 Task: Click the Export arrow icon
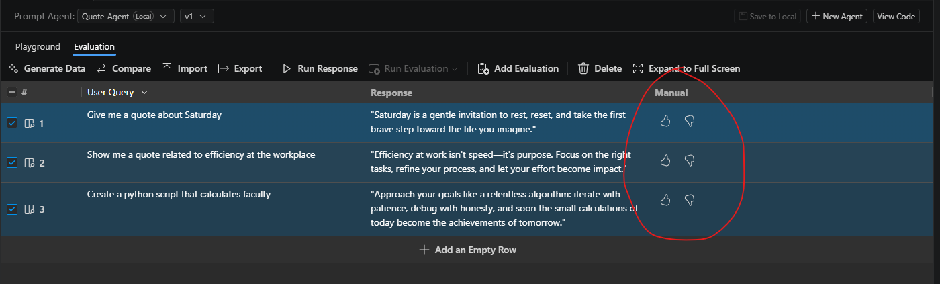tap(224, 68)
